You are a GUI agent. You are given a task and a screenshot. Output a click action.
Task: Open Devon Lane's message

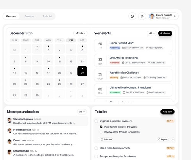click(47, 142)
